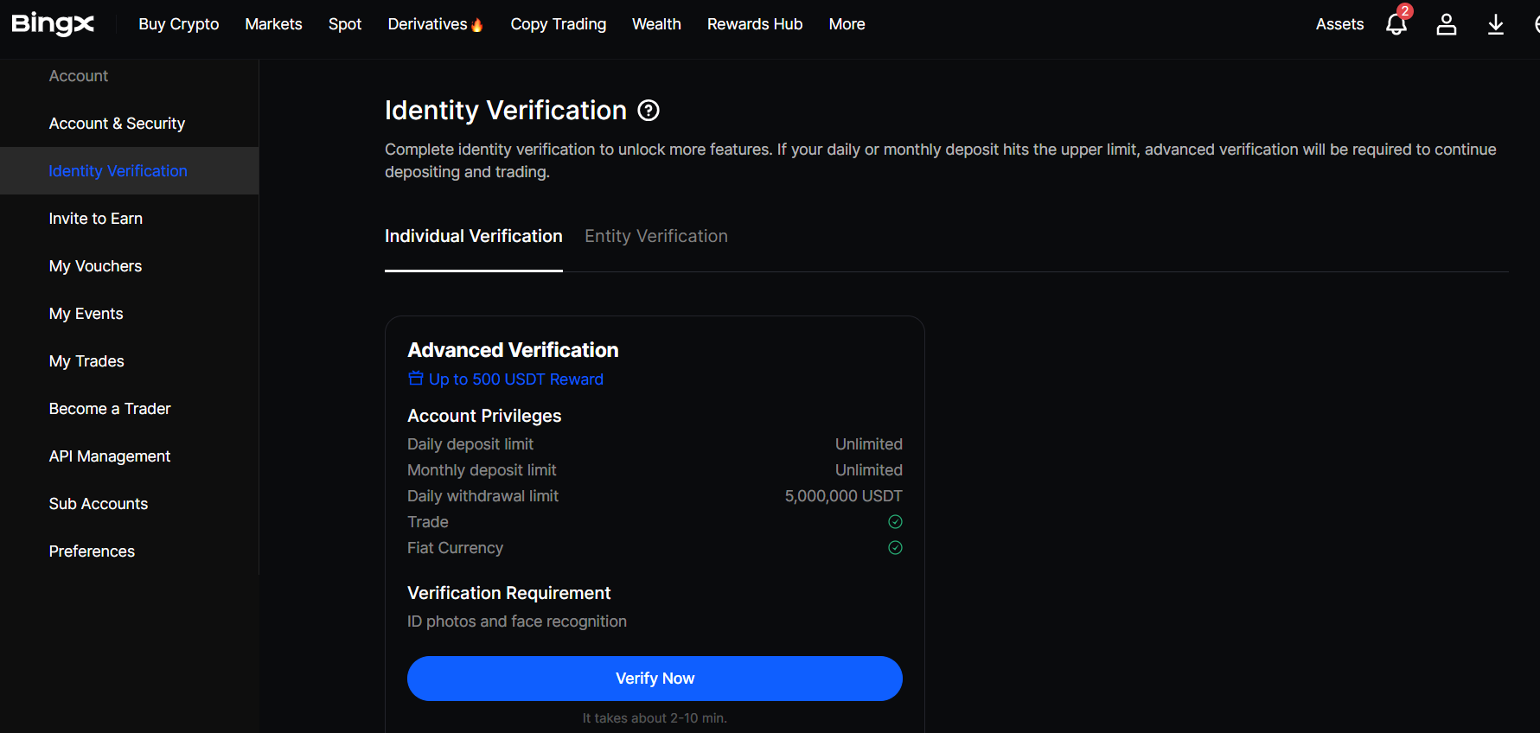Click Unlimited value for Daily deposit limit

pos(868,444)
